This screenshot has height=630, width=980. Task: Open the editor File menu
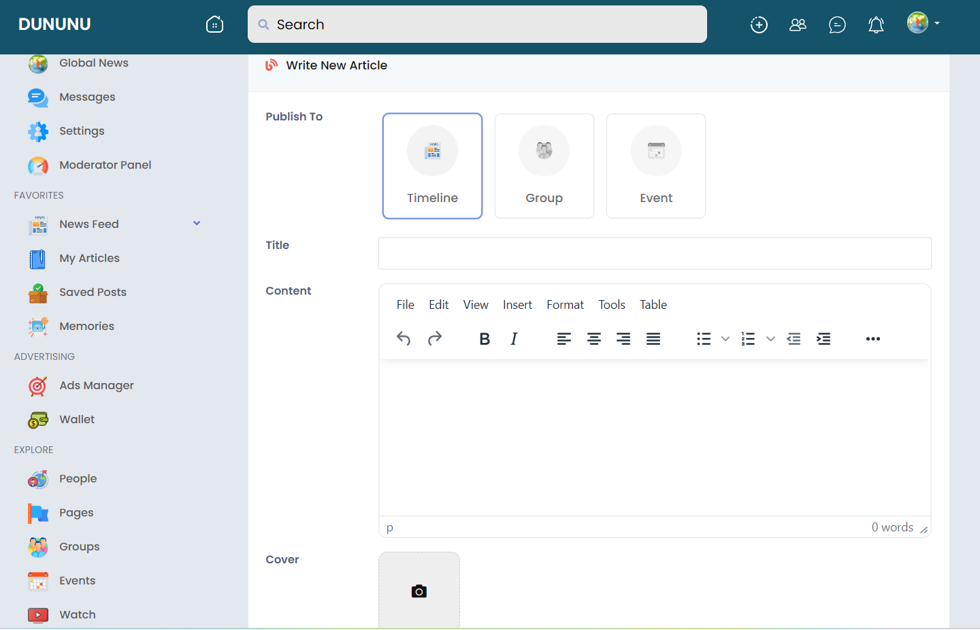pos(405,305)
